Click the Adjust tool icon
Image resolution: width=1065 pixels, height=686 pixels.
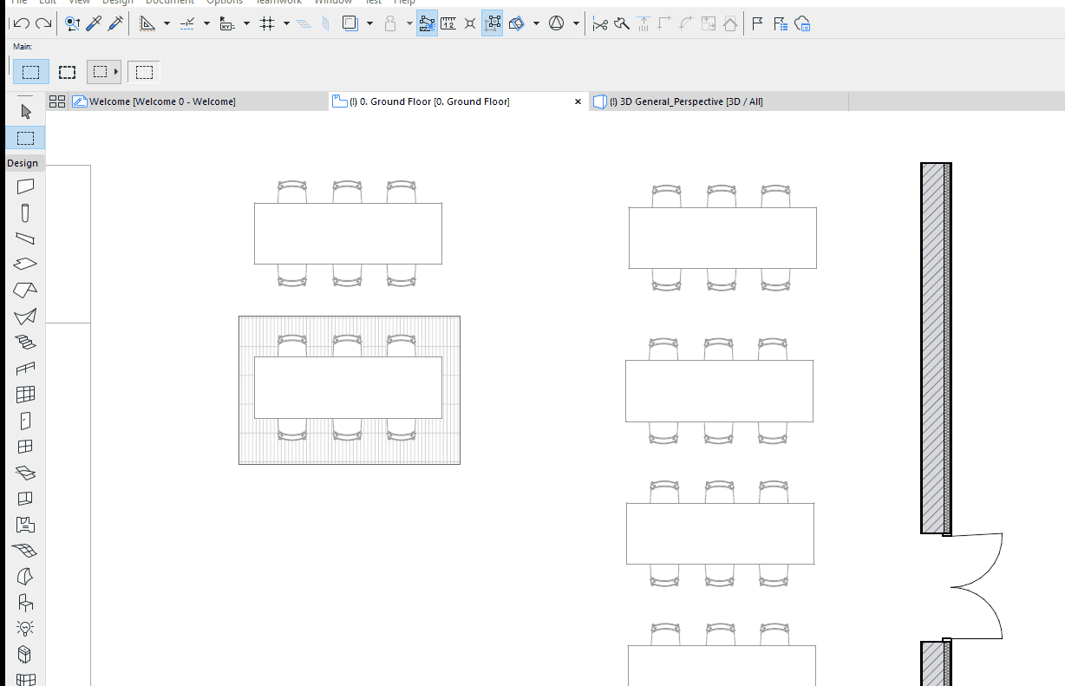tap(621, 24)
